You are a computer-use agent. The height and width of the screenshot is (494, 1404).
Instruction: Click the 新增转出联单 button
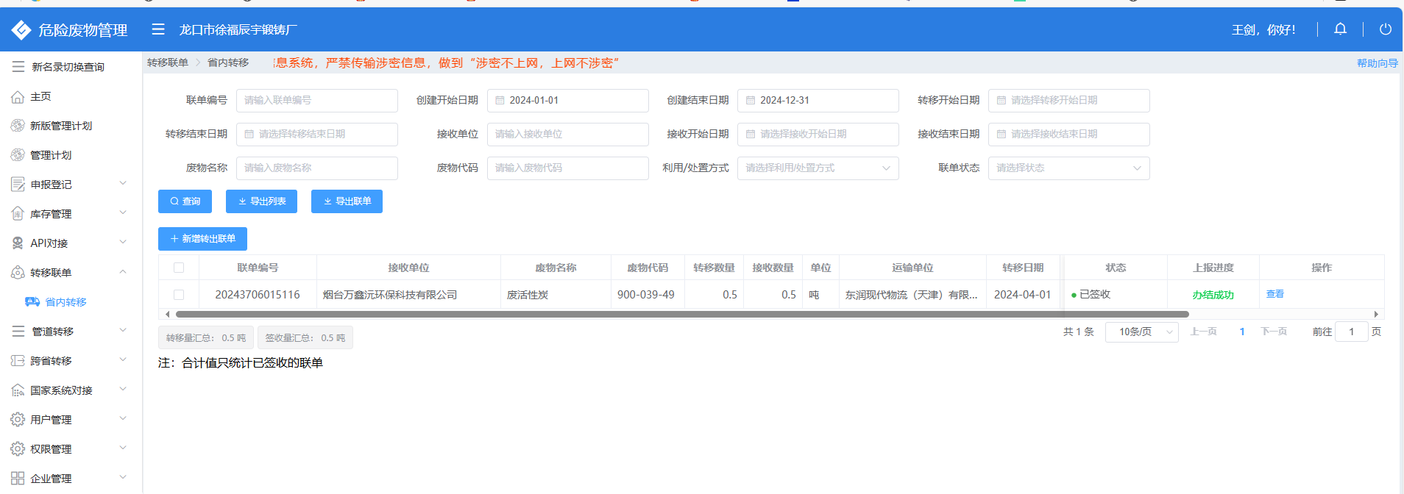pos(202,239)
